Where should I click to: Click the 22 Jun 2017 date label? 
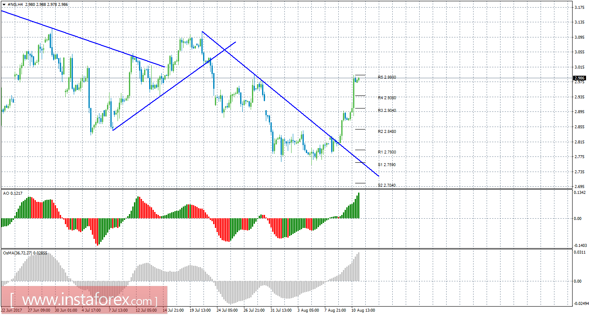(11, 310)
